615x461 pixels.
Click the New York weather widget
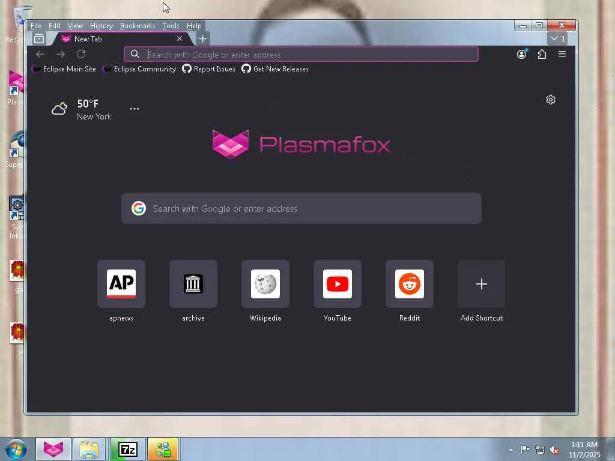(82, 109)
